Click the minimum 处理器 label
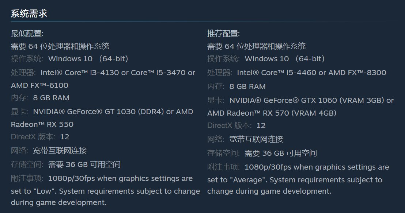The image size is (405, 213). (x=24, y=73)
